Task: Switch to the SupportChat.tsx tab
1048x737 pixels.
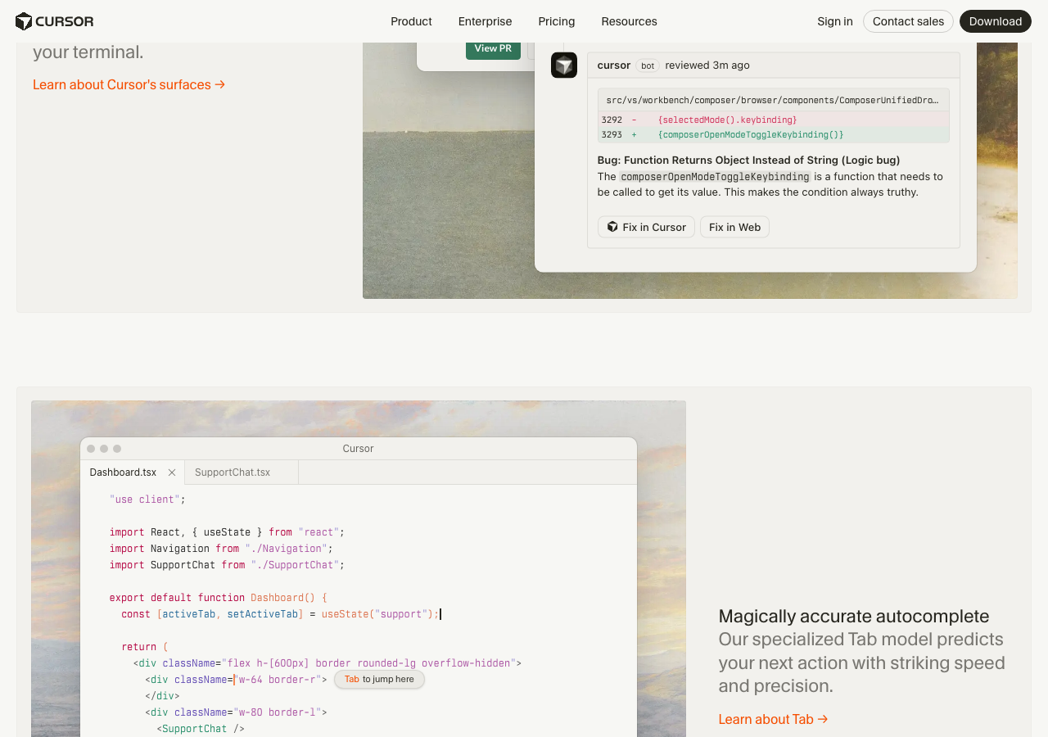Action: tap(233, 472)
